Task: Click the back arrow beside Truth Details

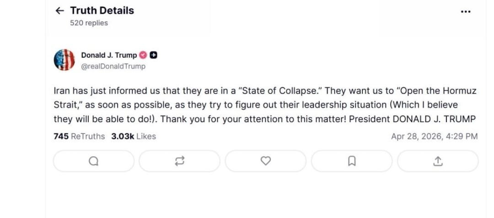Action: pyautogui.click(x=59, y=11)
